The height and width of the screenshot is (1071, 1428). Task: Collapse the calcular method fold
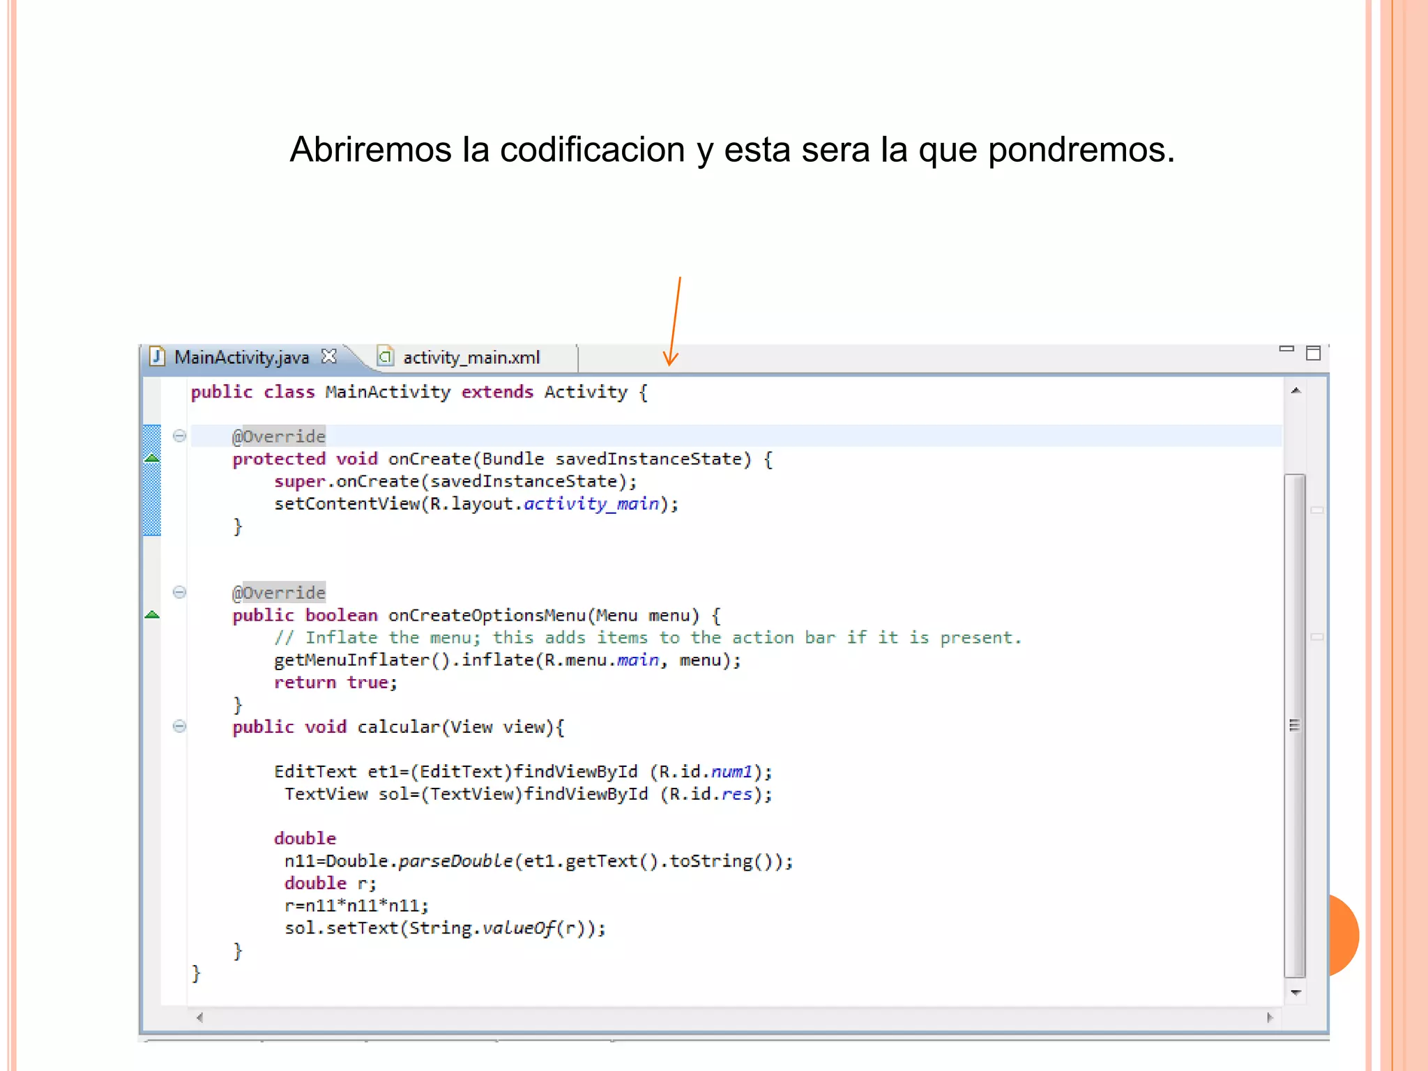click(179, 726)
